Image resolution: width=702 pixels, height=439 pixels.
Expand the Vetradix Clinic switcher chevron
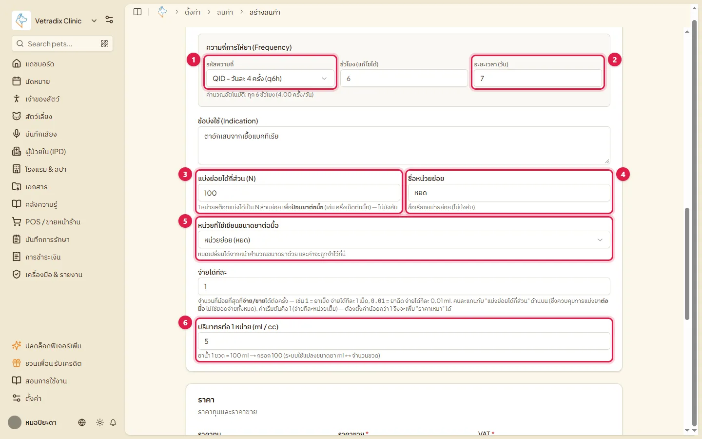point(94,20)
